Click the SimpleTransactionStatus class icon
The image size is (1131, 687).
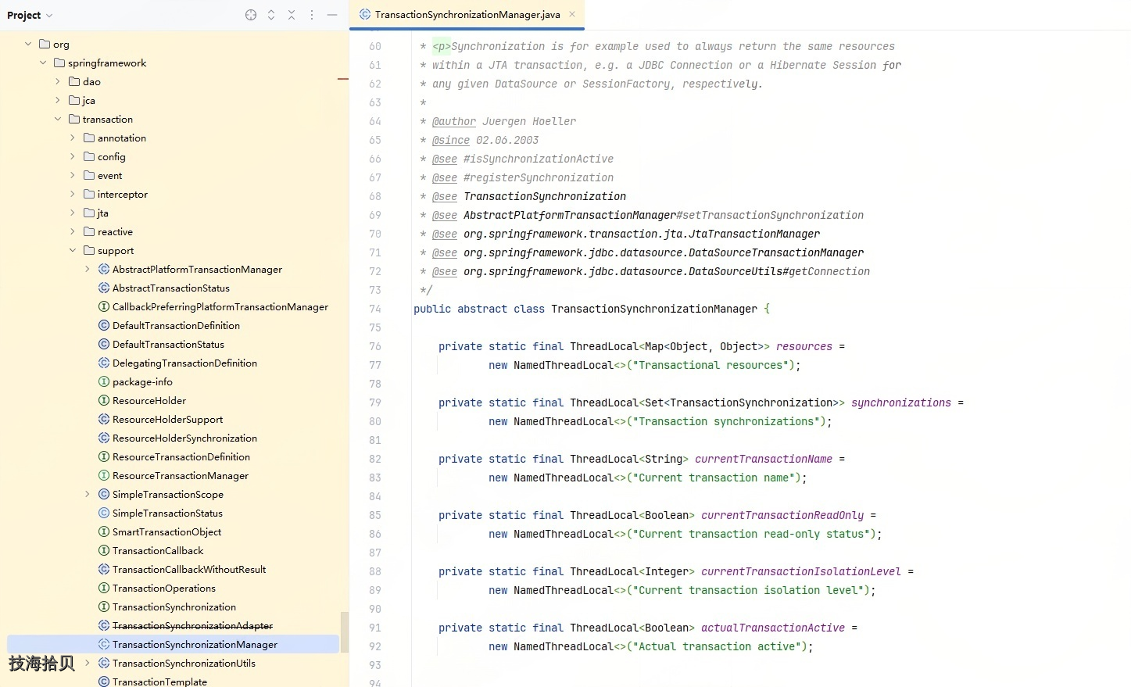(104, 513)
